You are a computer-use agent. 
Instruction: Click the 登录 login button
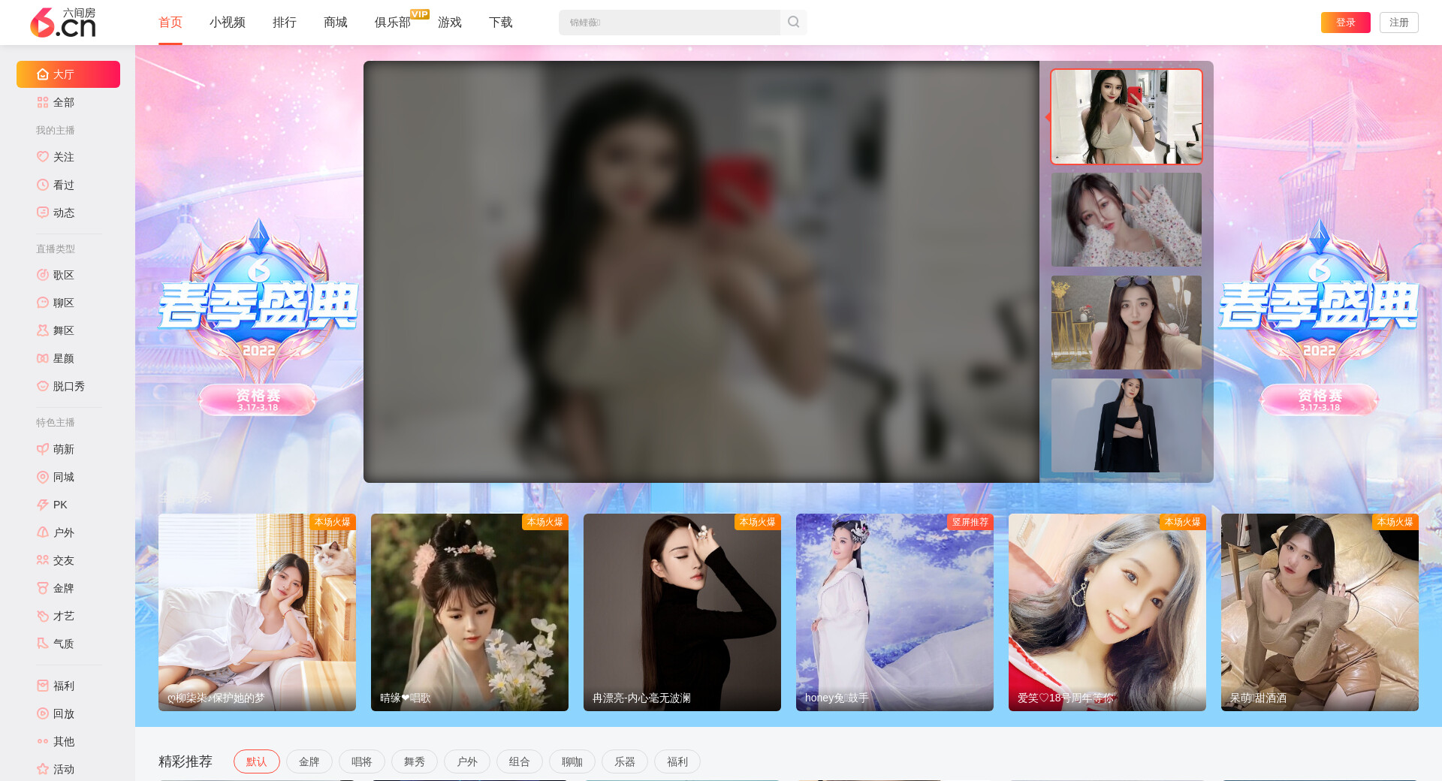coord(1346,23)
